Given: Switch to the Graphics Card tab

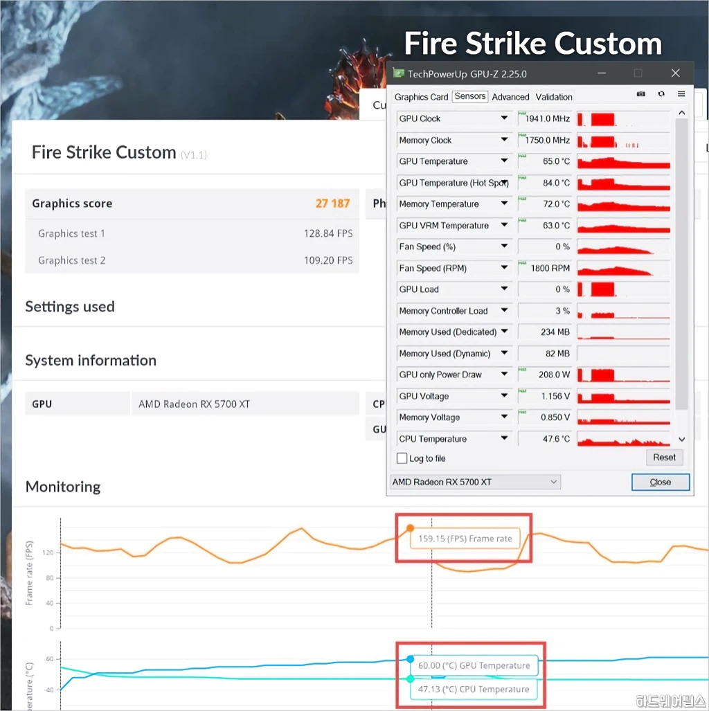Looking at the screenshot, I should (421, 97).
